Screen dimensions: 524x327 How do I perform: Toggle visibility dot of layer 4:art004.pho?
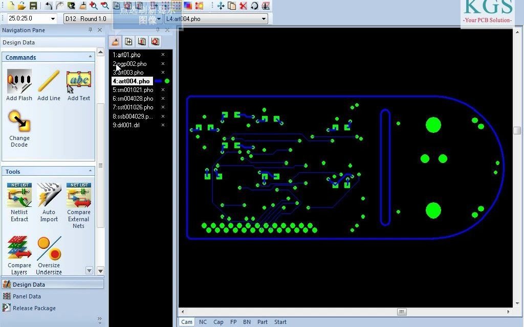[x=167, y=81]
